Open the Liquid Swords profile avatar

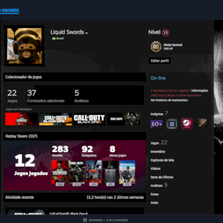click(x=25, y=46)
